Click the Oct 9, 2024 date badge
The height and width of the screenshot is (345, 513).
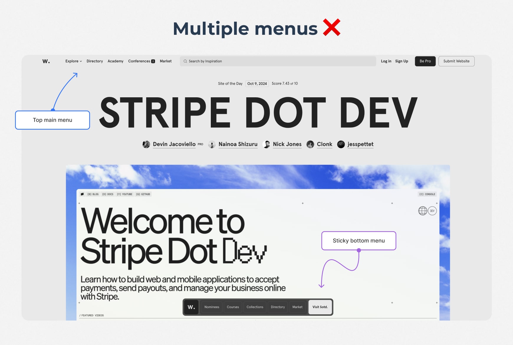click(x=257, y=84)
